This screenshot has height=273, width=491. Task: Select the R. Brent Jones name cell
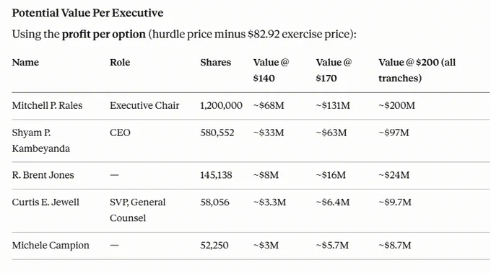pos(43,175)
